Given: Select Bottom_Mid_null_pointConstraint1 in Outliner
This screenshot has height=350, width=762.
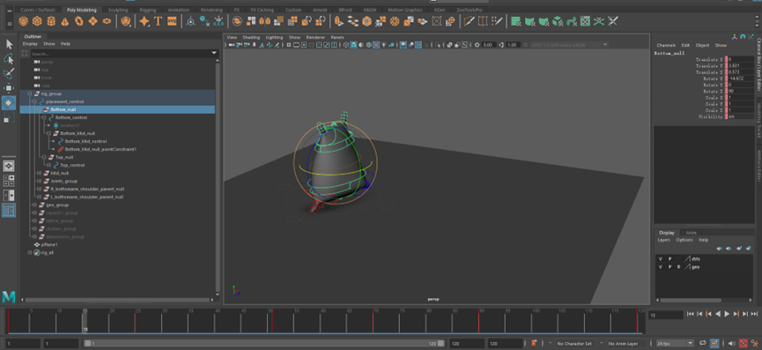Looking at the screenshot, I should coord(100,149).
